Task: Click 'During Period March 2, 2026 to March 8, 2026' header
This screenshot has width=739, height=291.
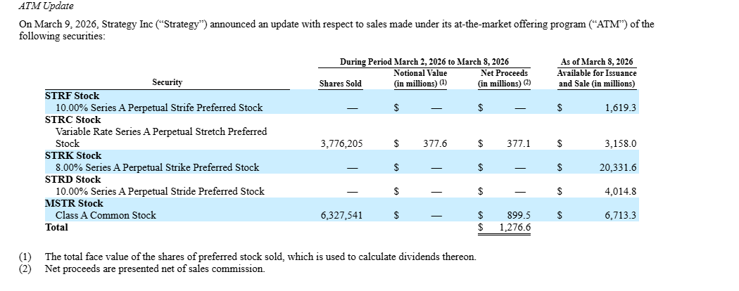Action: click(x=424, y=62)
